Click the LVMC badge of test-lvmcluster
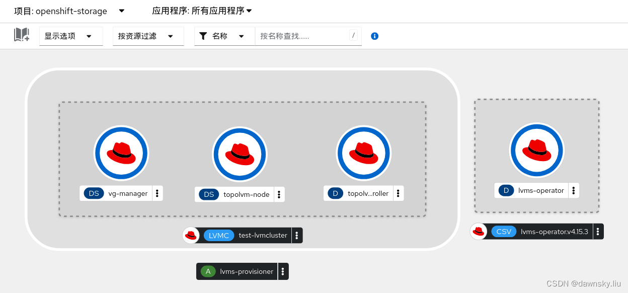 tap(219, 235)
